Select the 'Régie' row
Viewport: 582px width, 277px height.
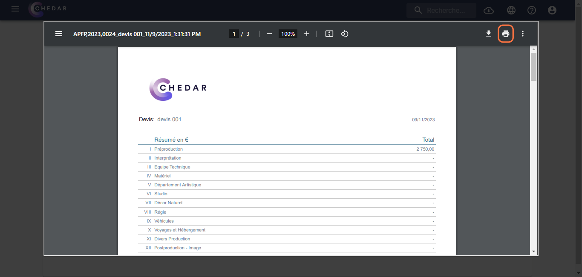pos(287,212)
